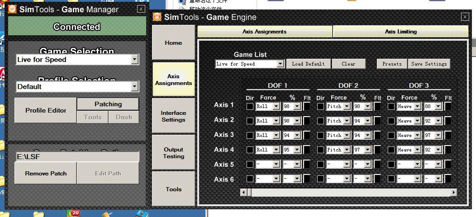Click horizontal scrollbar left arrow
The image size is (476, 217).
(x=243, y=192)
